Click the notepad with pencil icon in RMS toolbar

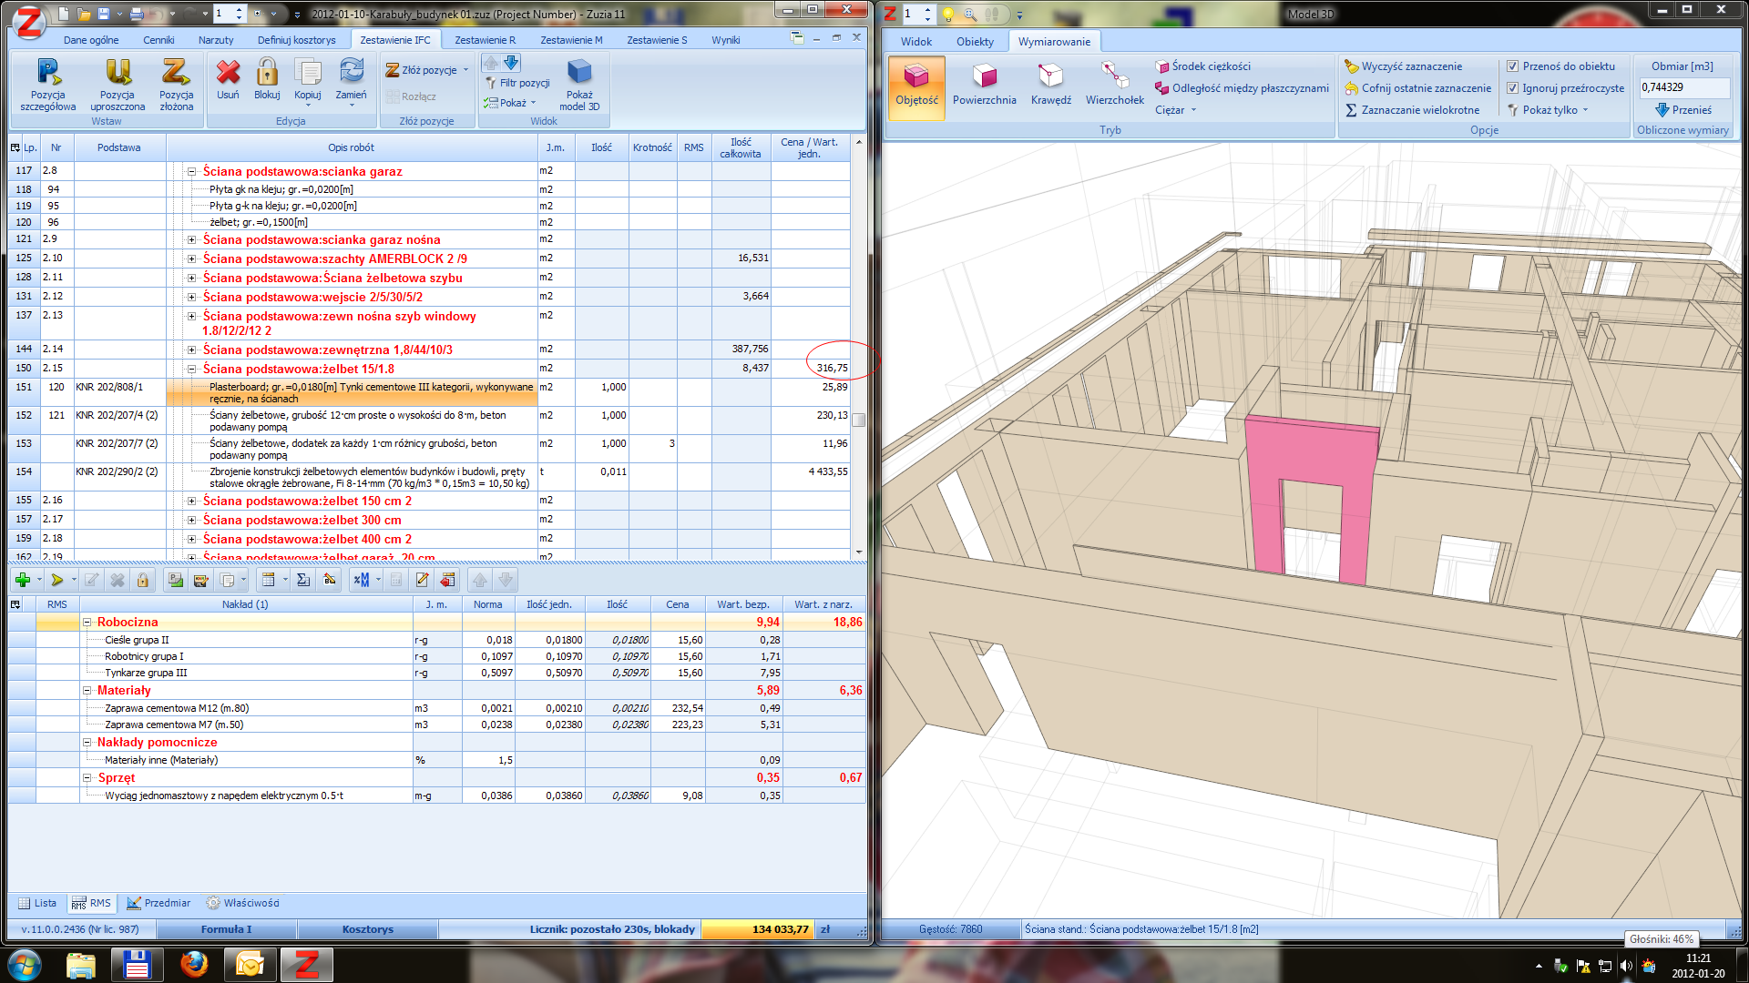pyautogui.click(x=422, y=580)
